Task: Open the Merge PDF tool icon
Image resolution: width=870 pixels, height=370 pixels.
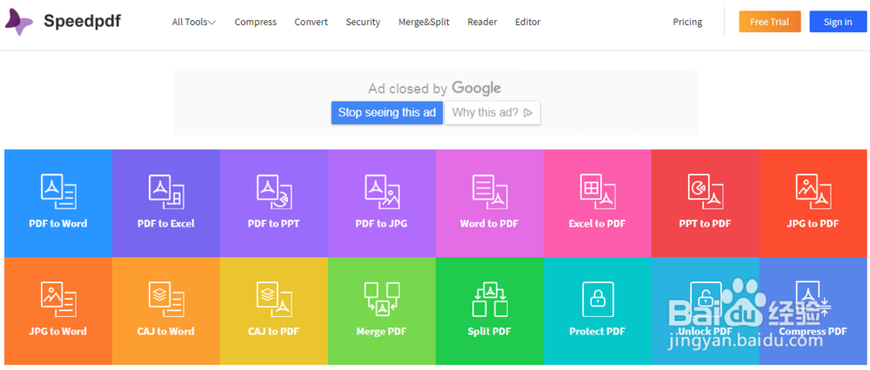Action: pos(382,300)
